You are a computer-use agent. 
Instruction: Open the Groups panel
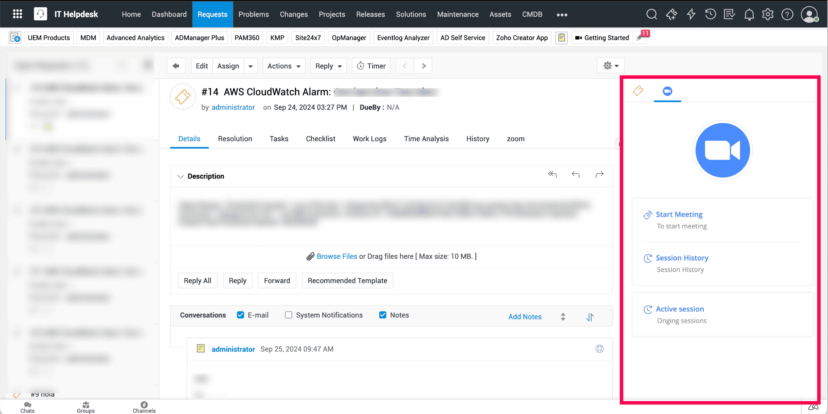[x=85, y=407]
